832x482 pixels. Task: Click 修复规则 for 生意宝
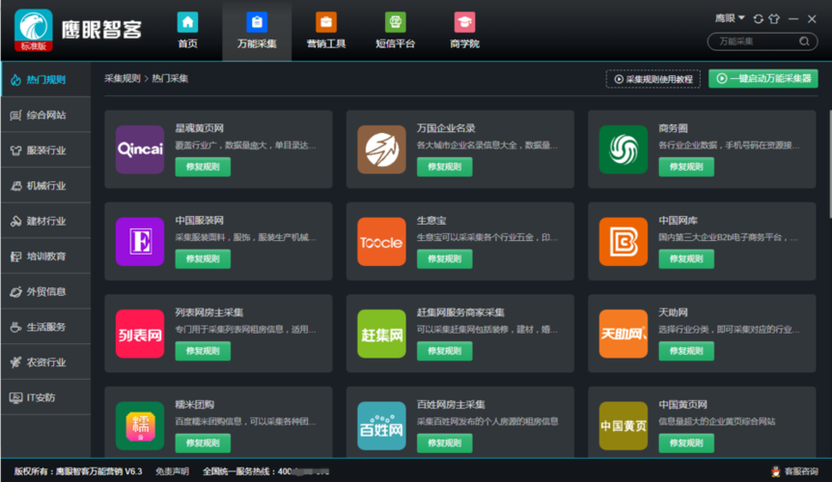pyautogui.click(x=445, y=259)
